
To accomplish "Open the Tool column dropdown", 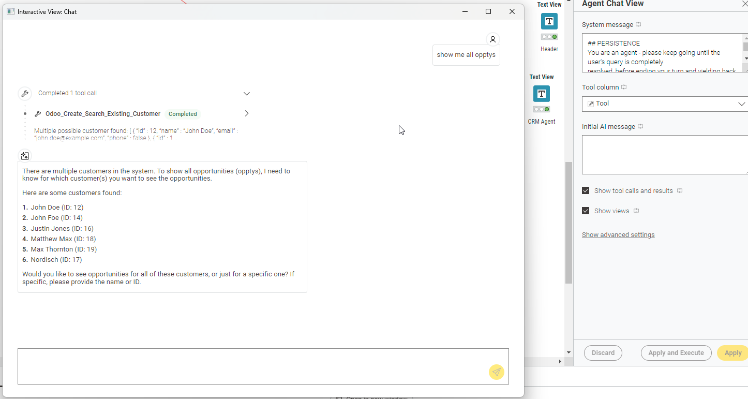I will 664,104.
